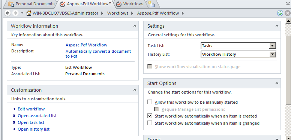Click the Aspose.Pdf Workflow tab icon

(x=63, y=4)
